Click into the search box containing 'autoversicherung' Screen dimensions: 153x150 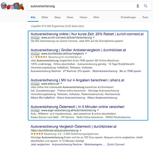(82, 6)
